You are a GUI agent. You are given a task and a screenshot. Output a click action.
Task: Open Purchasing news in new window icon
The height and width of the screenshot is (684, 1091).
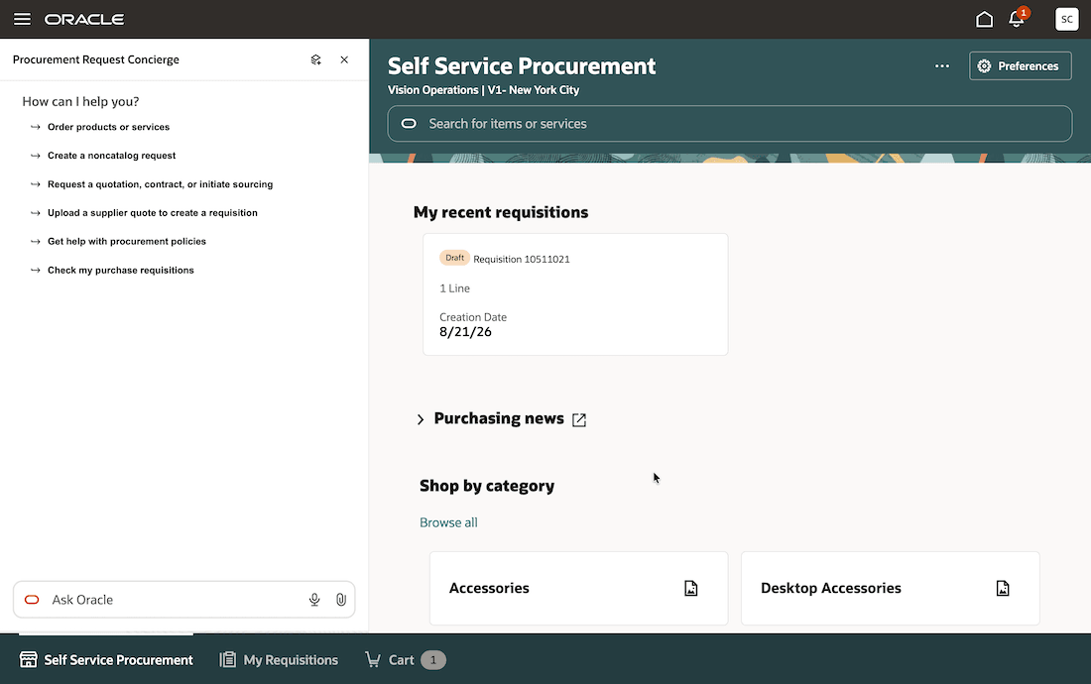click(x=579, y=420)
